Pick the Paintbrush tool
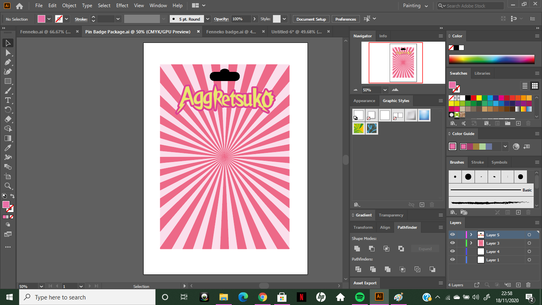542x305 pixels. tap(8, 91)
